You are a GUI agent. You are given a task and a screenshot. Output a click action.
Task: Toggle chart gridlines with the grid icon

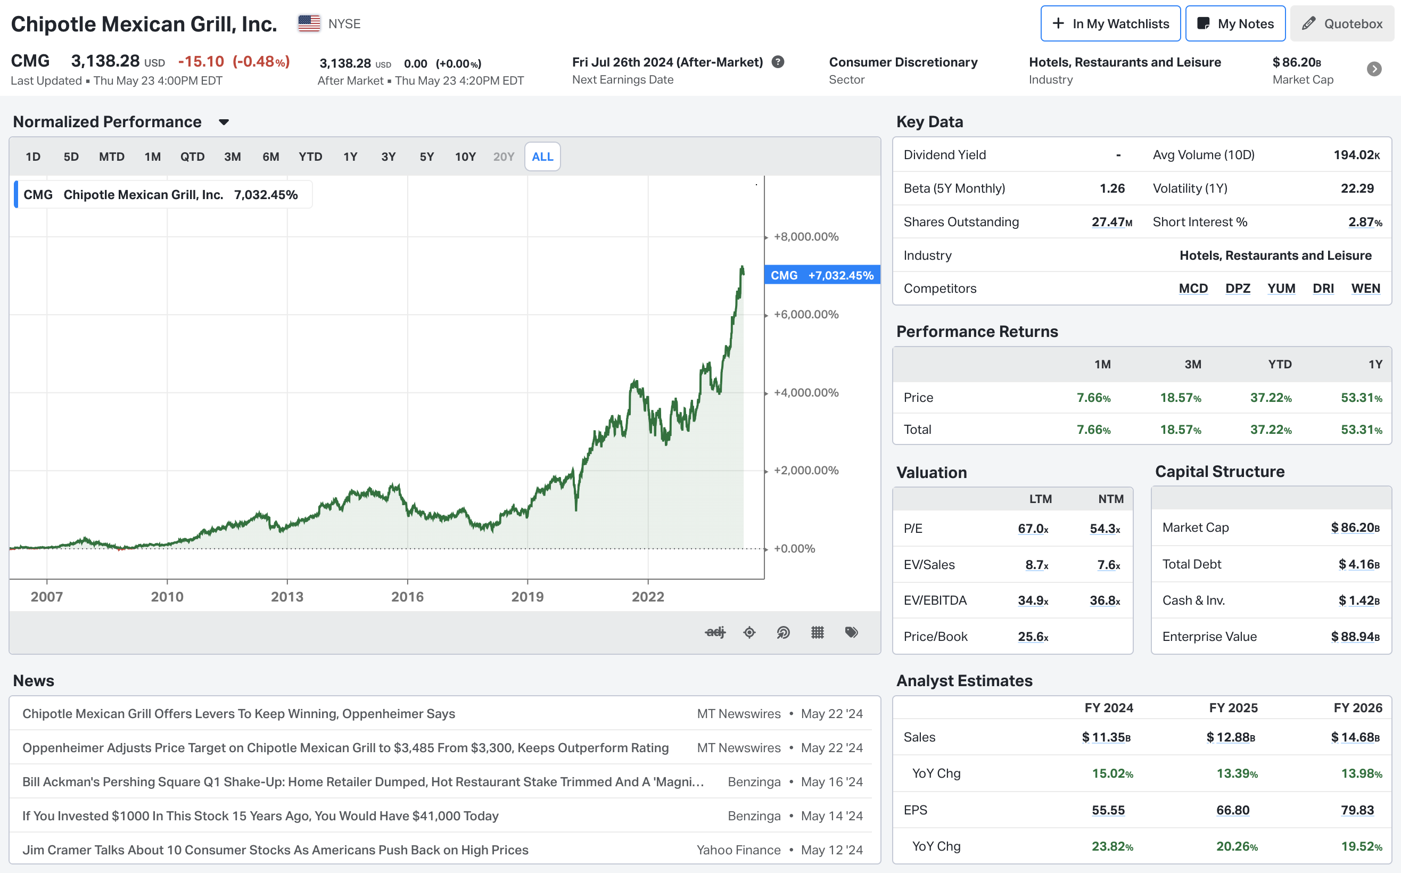(818, 632)
